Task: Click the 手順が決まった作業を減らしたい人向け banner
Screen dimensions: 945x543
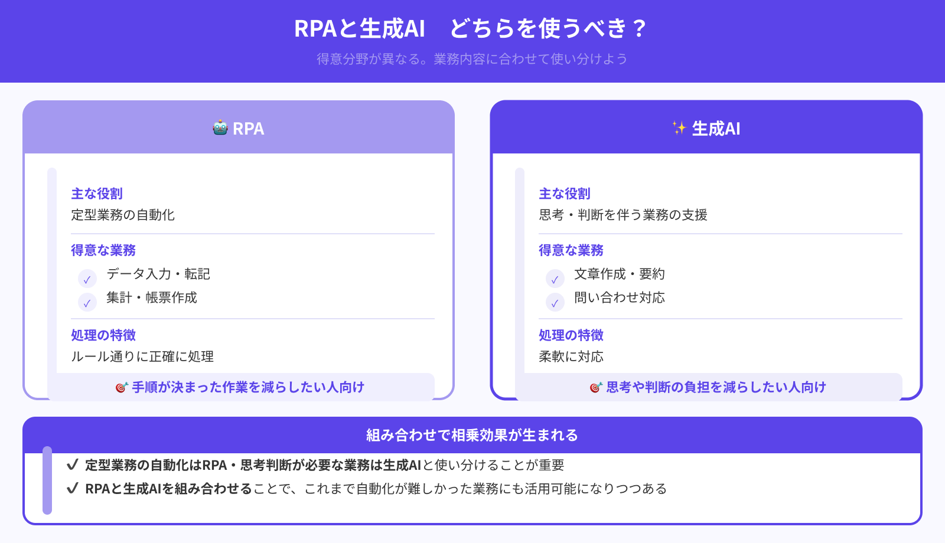Action: (239, 387)
